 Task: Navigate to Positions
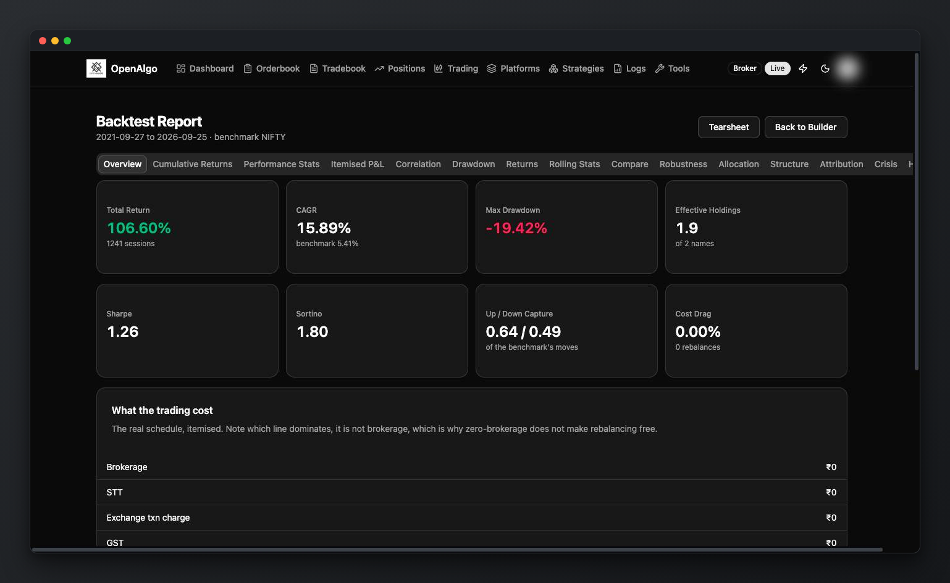coord(400,68)
